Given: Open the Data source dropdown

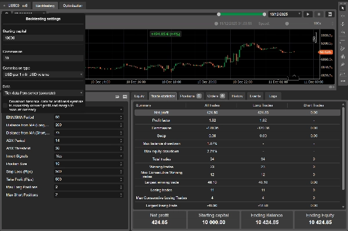Looking at the screenshot, I should pyautogui.click(x=43, y=93).
